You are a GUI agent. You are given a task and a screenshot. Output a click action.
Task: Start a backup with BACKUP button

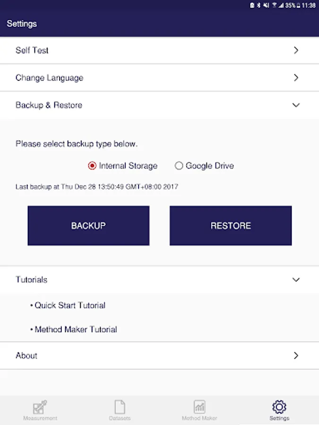[x=88, y=226]
